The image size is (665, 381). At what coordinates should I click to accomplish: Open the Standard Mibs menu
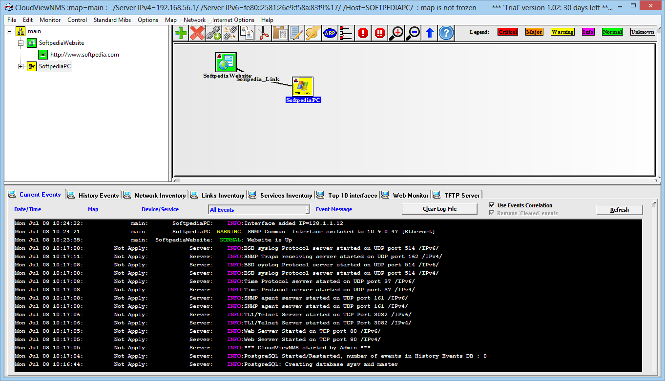point(112,20)
